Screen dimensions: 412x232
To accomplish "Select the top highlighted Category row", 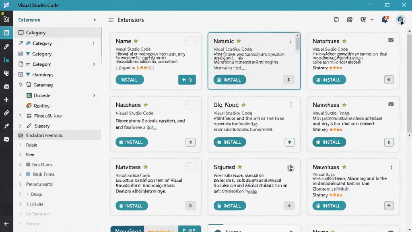I will point(58,33).
